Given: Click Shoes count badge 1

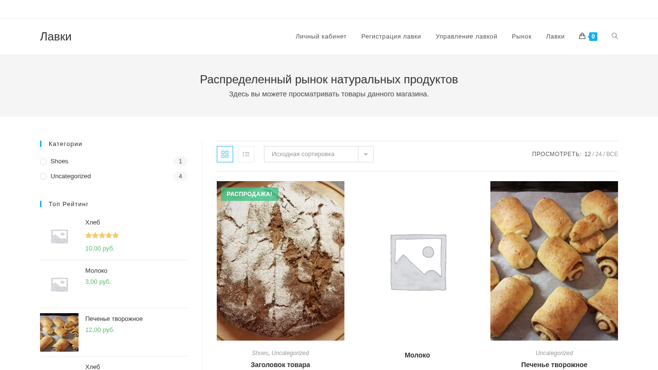Looking at the screenshot, I should (180, 161).
